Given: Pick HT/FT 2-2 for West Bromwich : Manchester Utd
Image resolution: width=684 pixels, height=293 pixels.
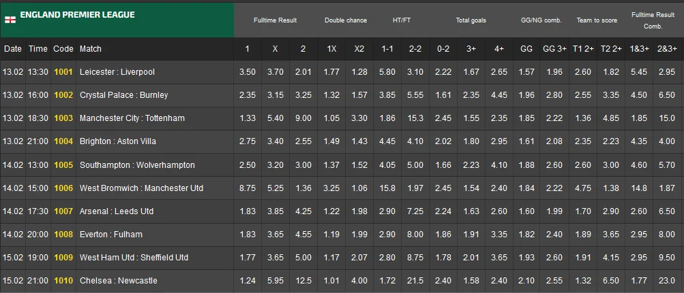Looking at the screenshot, I should (415, 188).
